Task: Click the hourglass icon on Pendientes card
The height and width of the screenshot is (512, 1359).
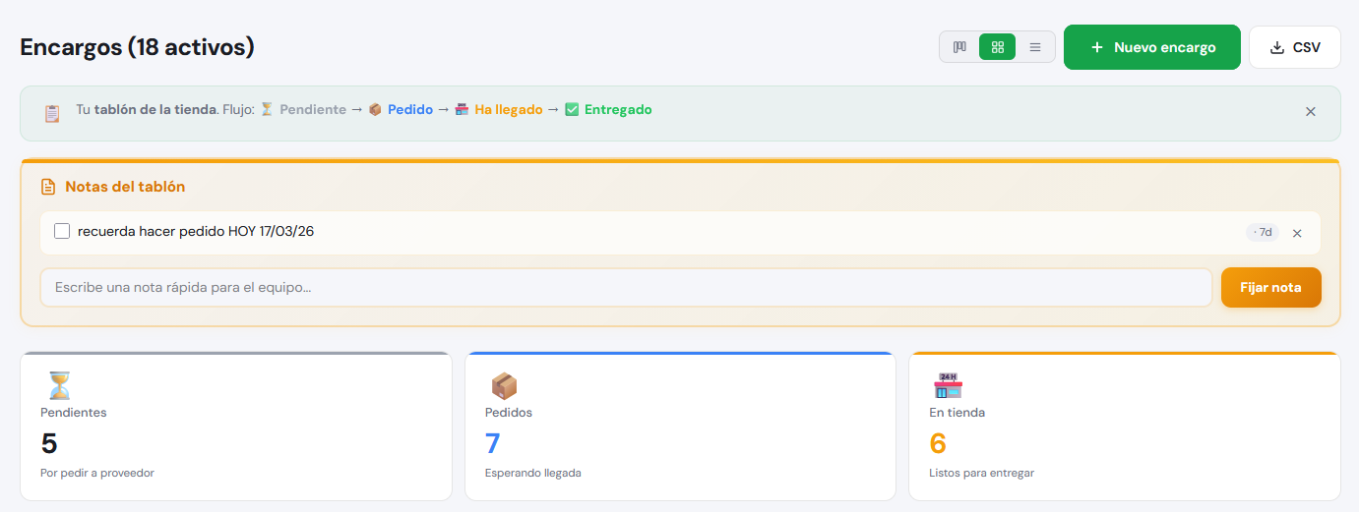Action: pos(59,385)
